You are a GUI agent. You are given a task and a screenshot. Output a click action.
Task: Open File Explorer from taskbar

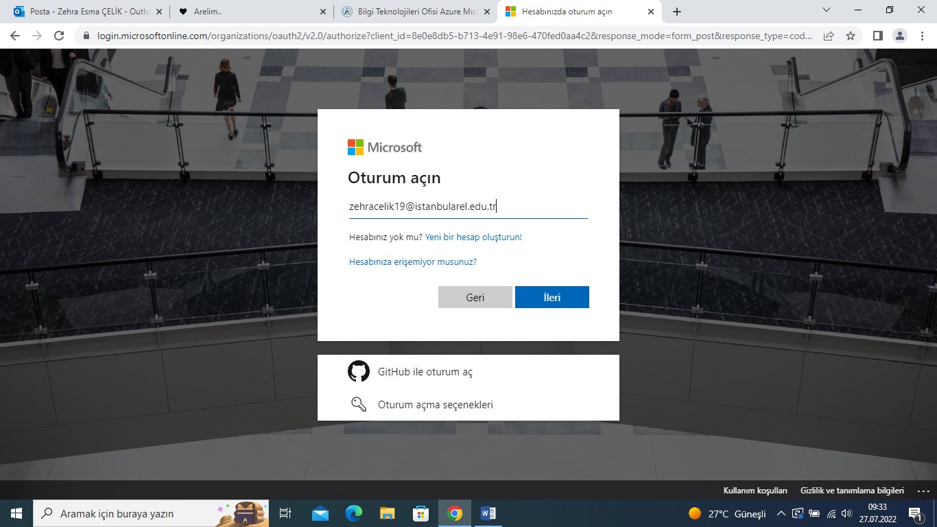coord(388,513)
